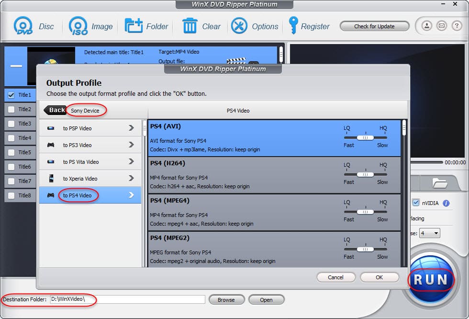
Task: Adjust PS4 (AVI) quality slider
Action: pyautogui.click(x=366, y=137)
